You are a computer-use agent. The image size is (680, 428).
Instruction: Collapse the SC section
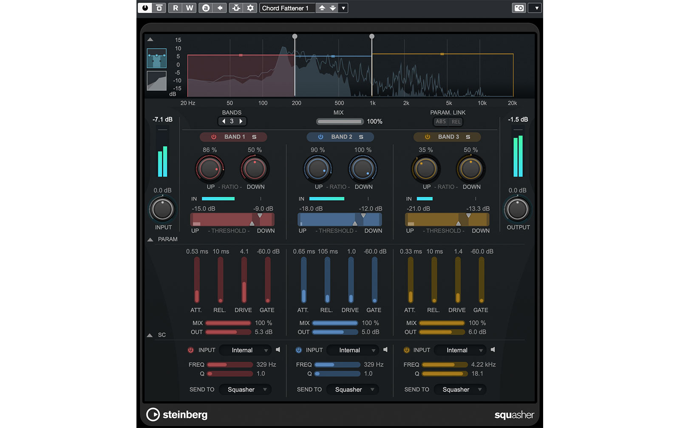tap(150, 335)
